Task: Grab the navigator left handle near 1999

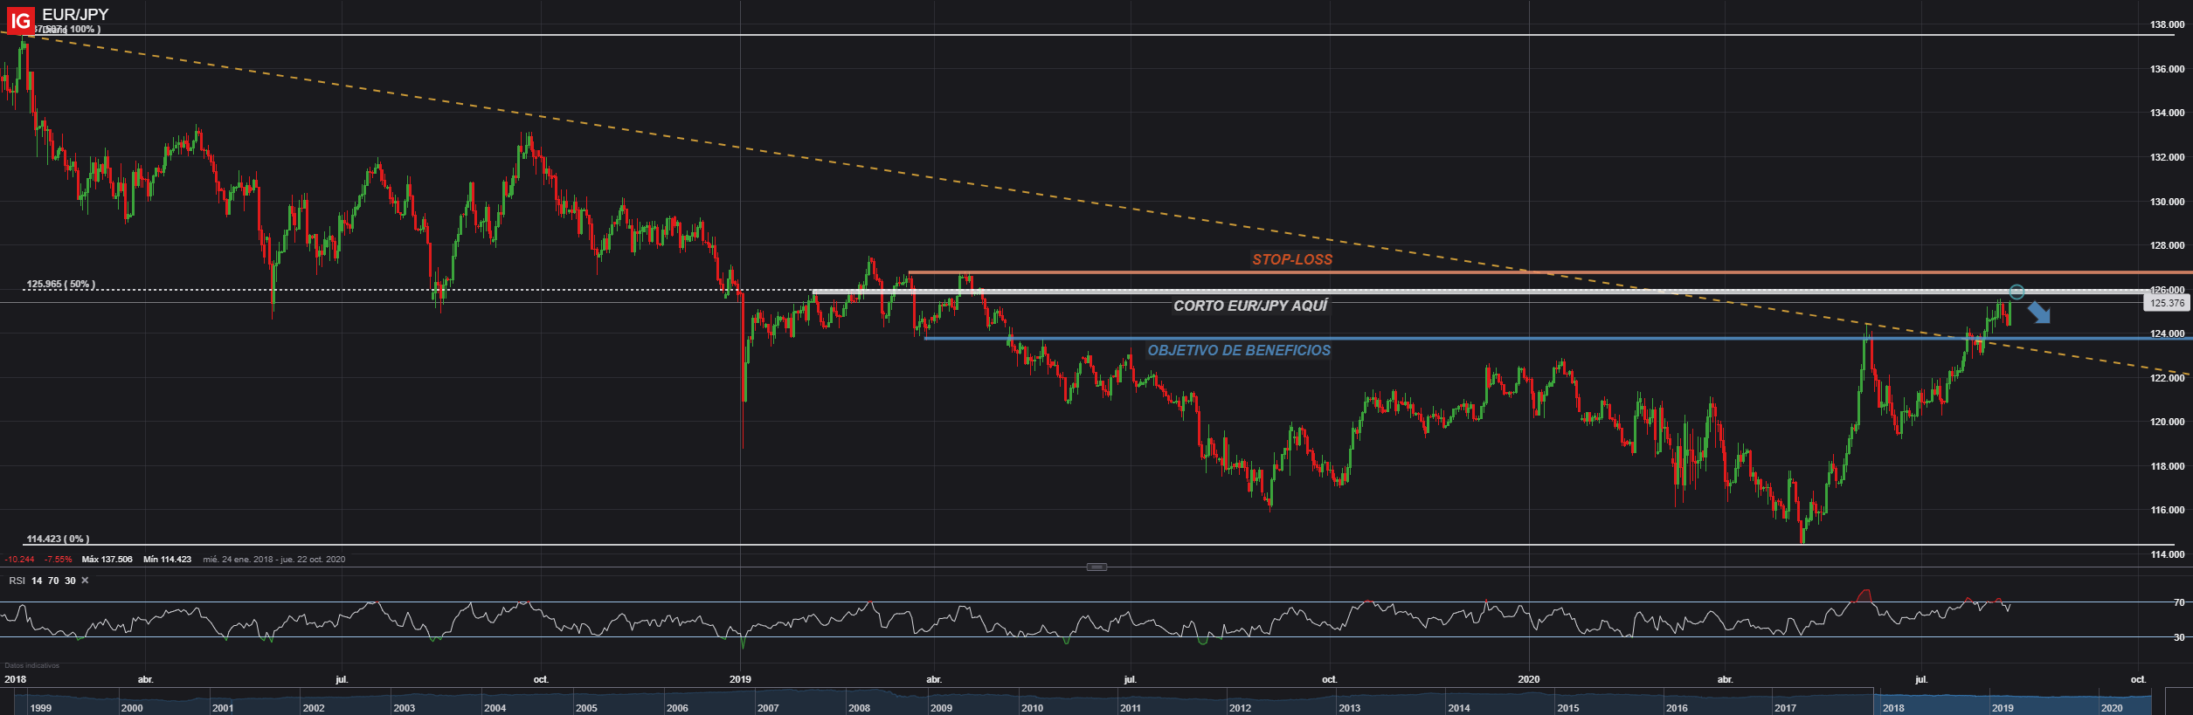Action: (x=14, y=702)
